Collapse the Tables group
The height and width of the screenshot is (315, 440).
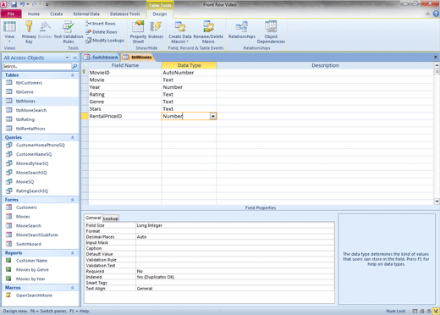click(73, 75)
